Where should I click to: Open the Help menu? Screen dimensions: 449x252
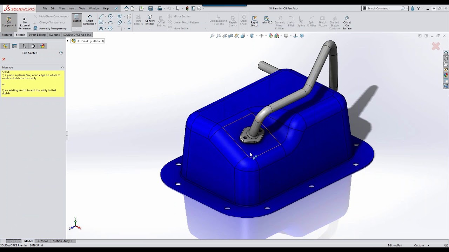point(106,8)
